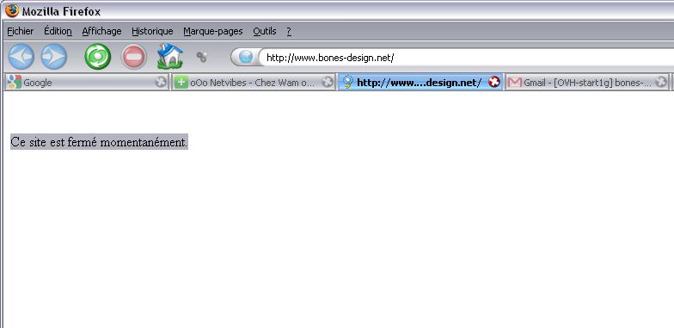Open the Fichier menu
Viewport: 674px width, 328px height.
click(x=21, y=31)
